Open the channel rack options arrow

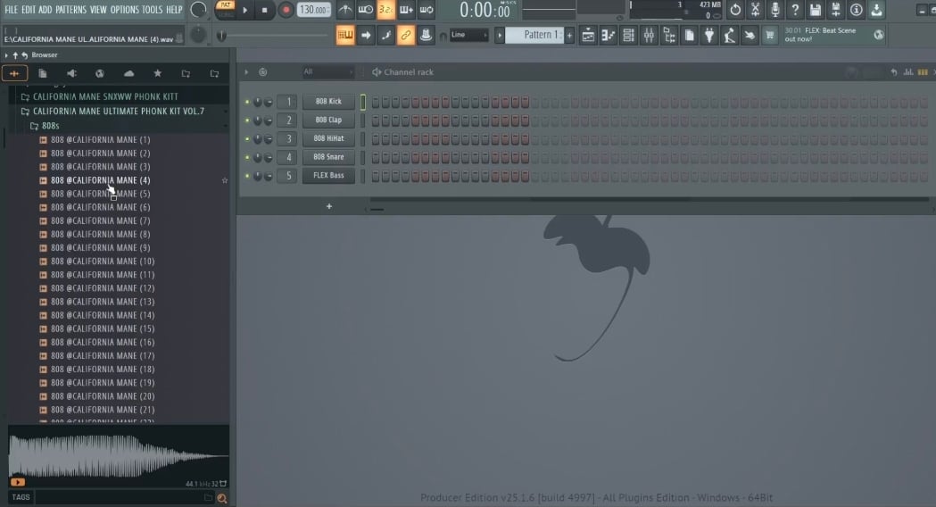246,72
